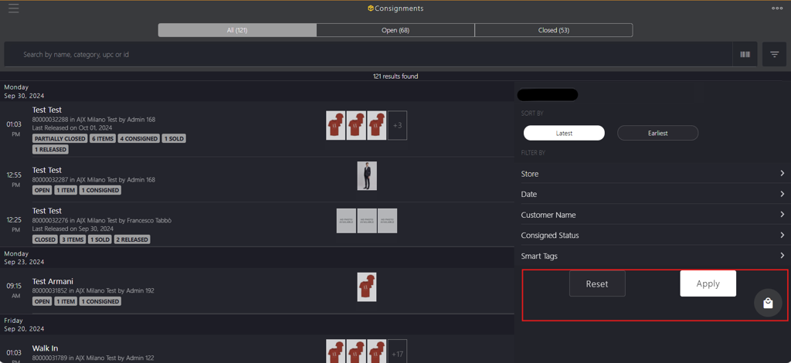Click the 12:55 PM time label
791x363 pixels.
(x=14, y=180)
